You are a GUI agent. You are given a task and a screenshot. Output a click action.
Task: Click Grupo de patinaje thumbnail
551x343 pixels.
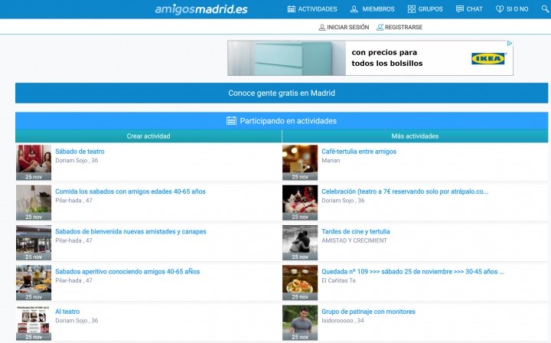coord(300,322)
